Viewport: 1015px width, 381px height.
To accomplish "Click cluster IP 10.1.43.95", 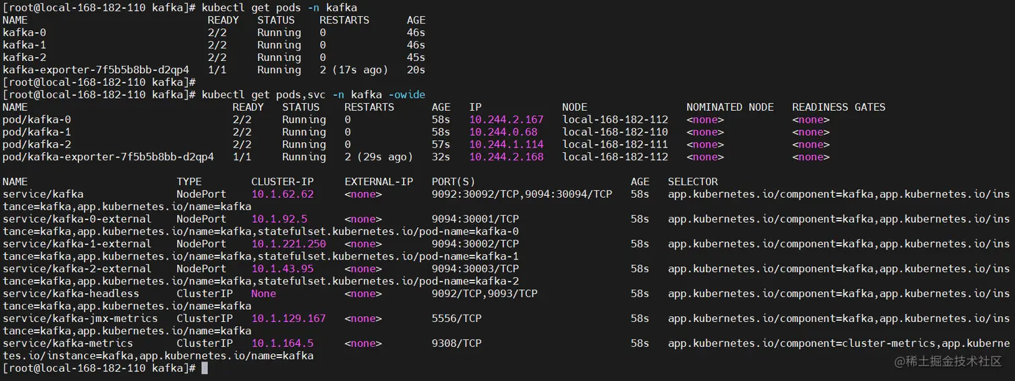I will 283,268.
